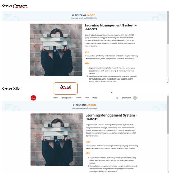The height and width of the screenshot is (177, 173).
Task: Go to the Course menu item
Action: 79,98
